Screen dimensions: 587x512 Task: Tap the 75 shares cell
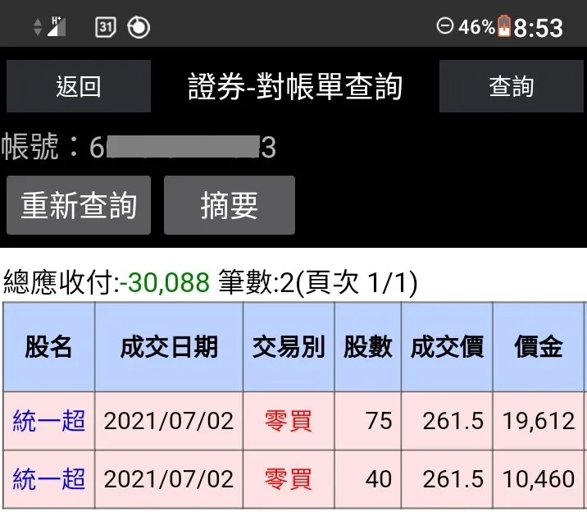pyautogui.click(x=368, y=421)
